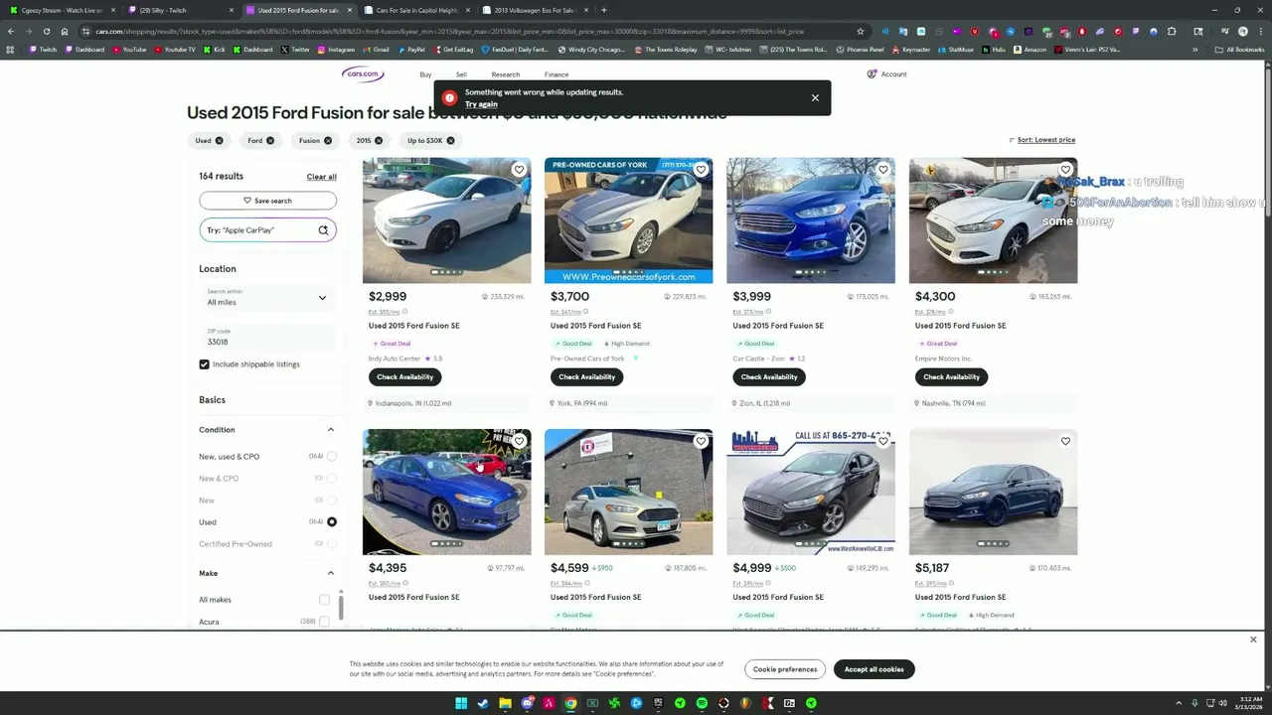
Task: Open the Sell menu
Action: click(461, 74)
